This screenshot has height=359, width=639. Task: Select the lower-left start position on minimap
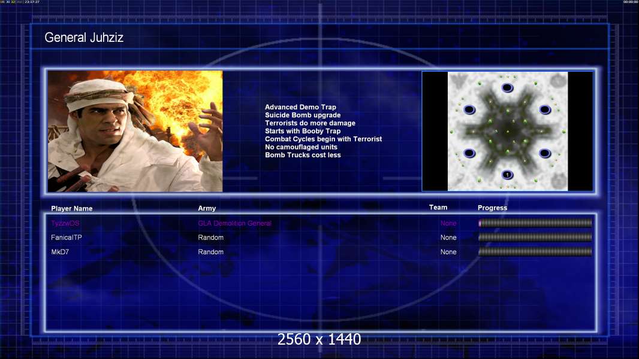[469, 153]
